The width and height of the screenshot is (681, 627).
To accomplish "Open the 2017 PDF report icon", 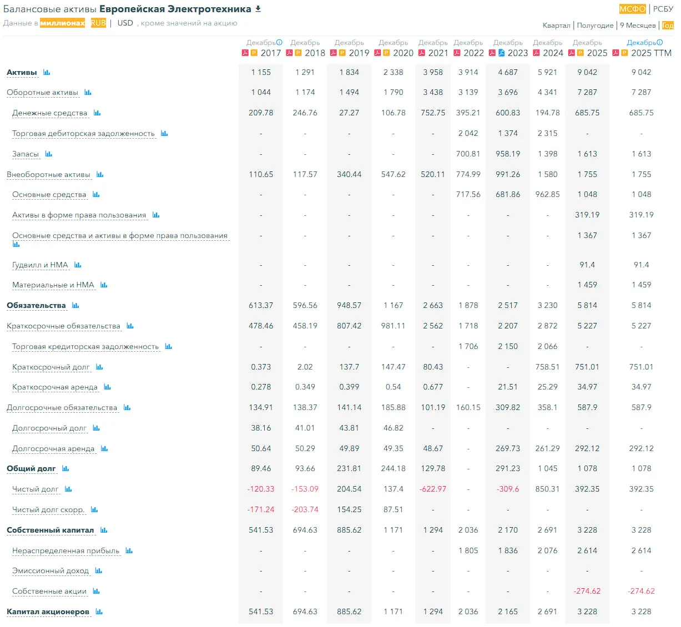I will click(x=245, y=53).
